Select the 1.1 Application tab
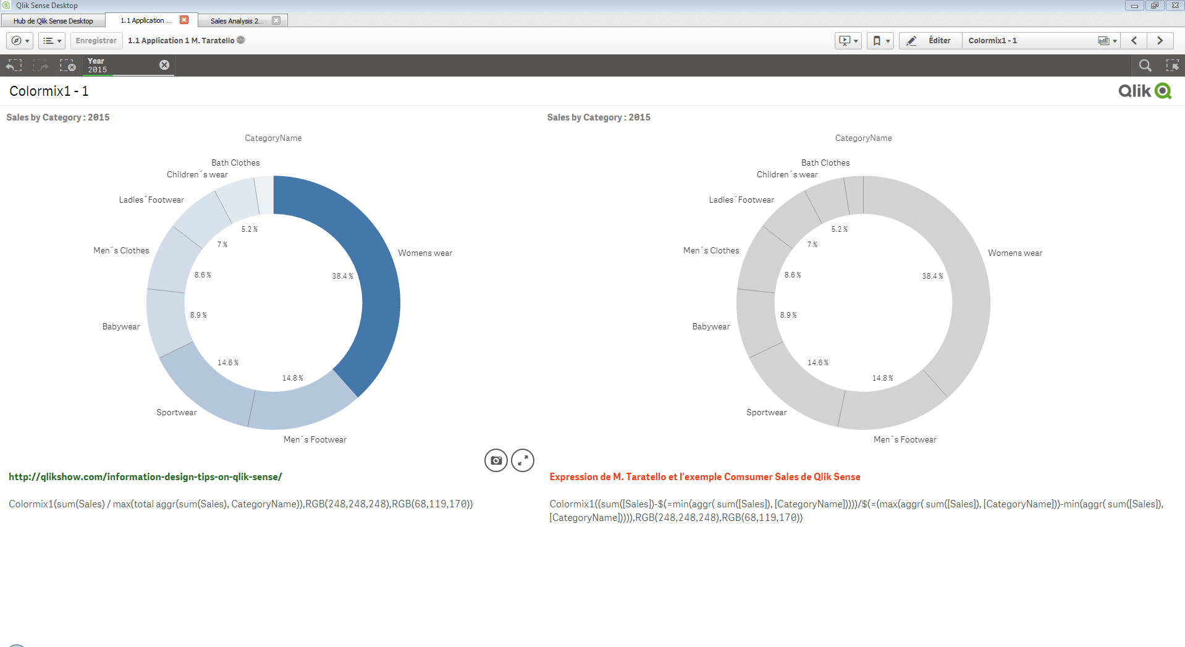 pos(146,20)
